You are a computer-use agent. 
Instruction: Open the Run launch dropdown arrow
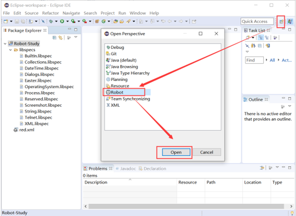pyautogui.click(x=67, y=21)
